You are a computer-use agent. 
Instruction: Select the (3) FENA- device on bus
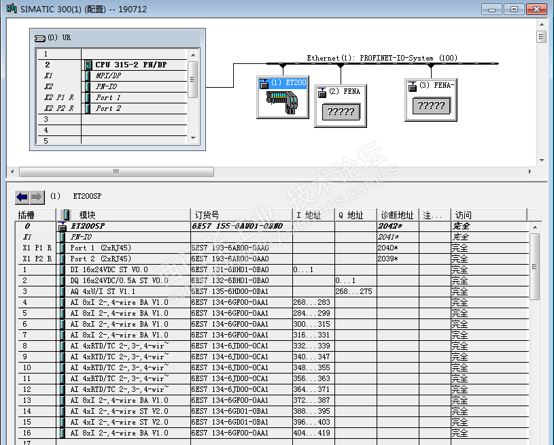431,100
